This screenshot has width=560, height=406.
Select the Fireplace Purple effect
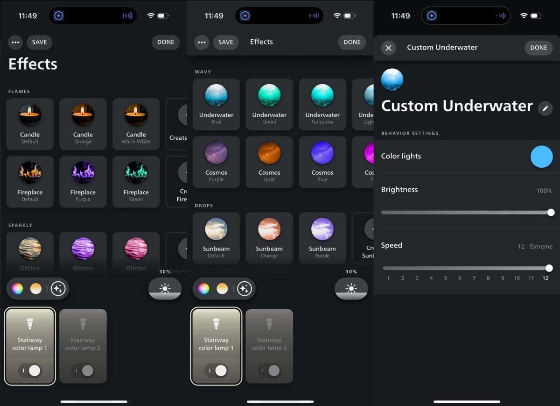coord(83,181)
